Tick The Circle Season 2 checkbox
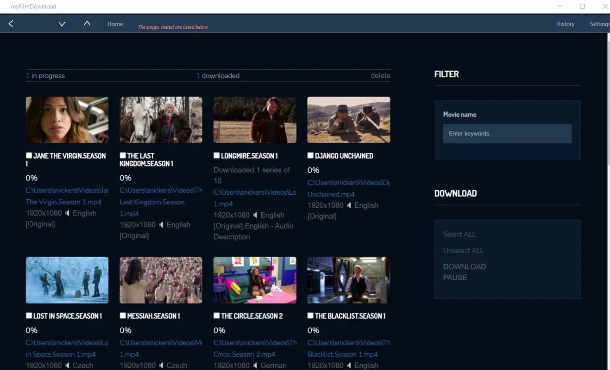This screenshot has height=370, width=610. pyautogui.click(x=217, y=315)
